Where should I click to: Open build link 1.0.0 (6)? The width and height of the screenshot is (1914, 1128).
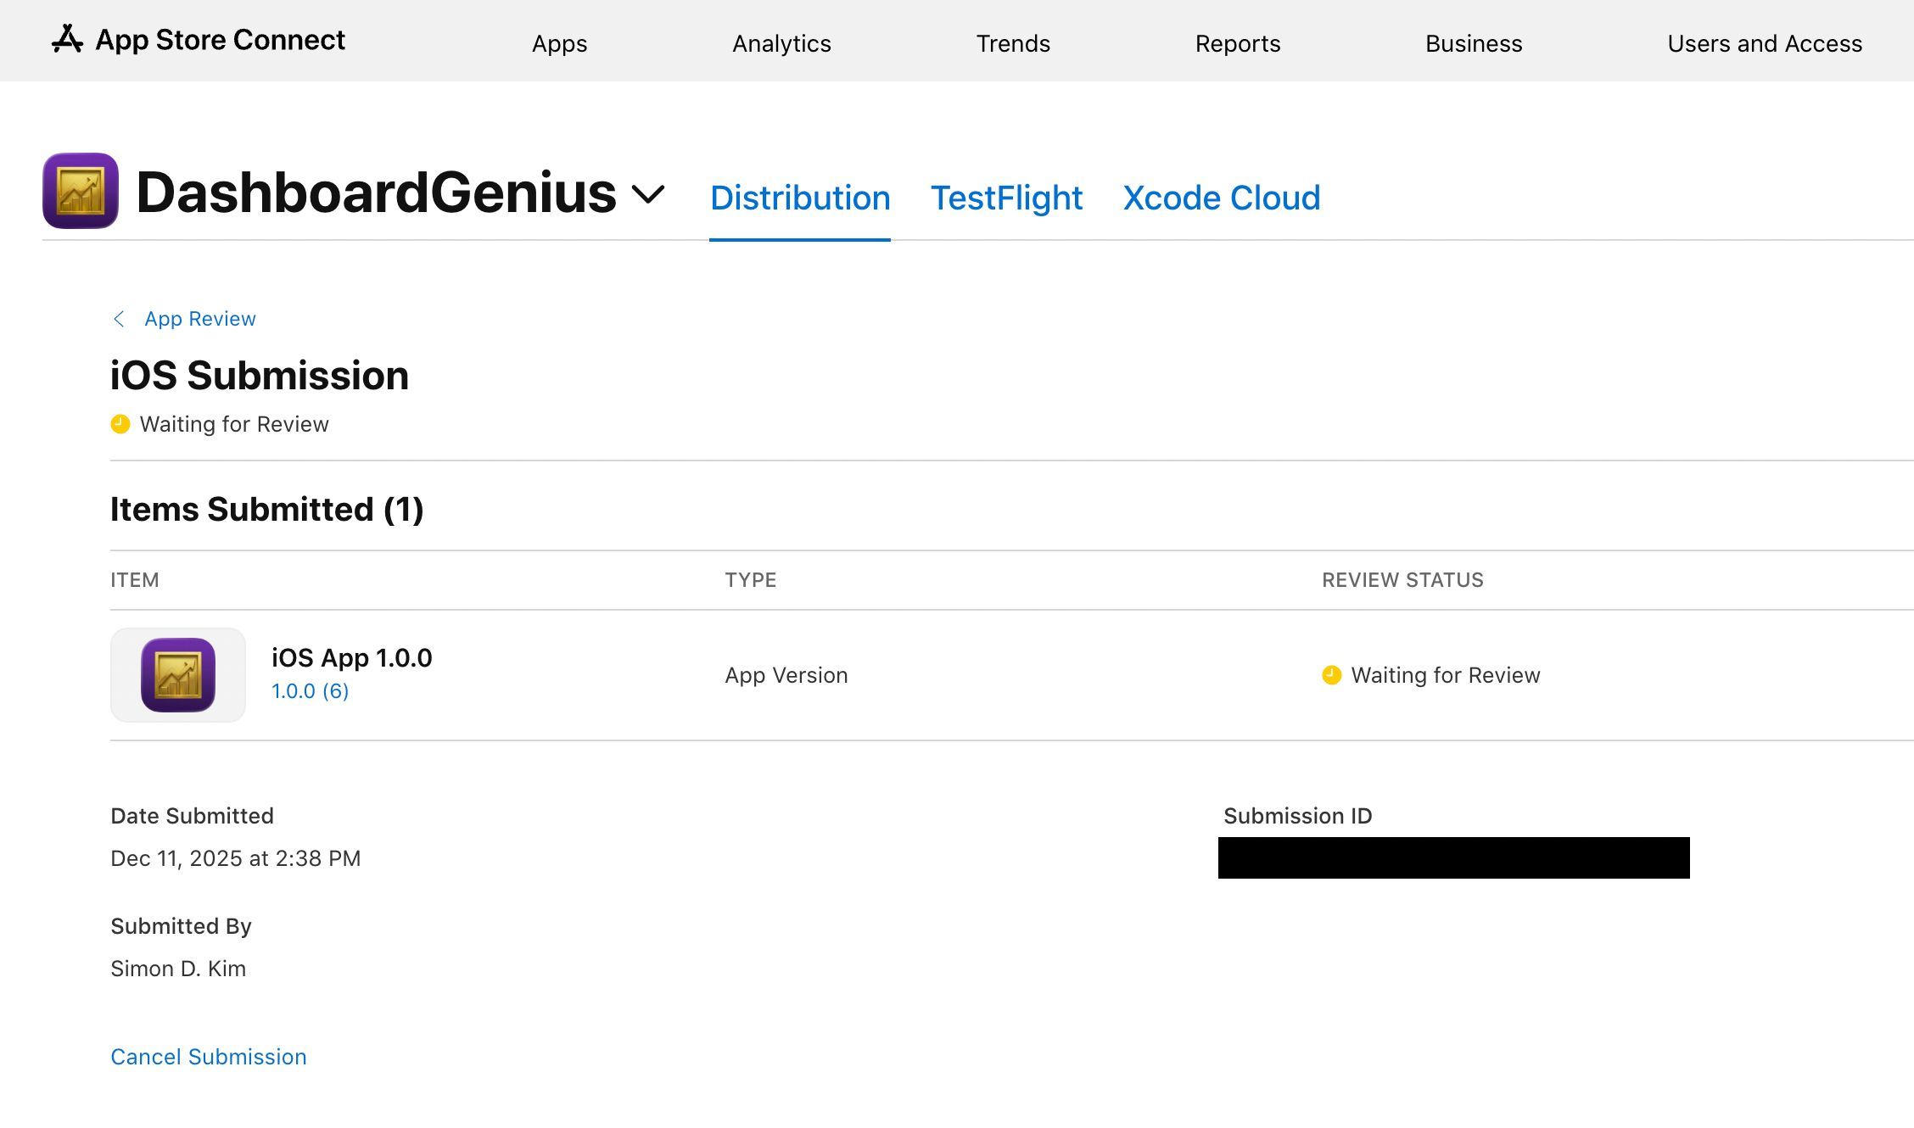point(311,691)
